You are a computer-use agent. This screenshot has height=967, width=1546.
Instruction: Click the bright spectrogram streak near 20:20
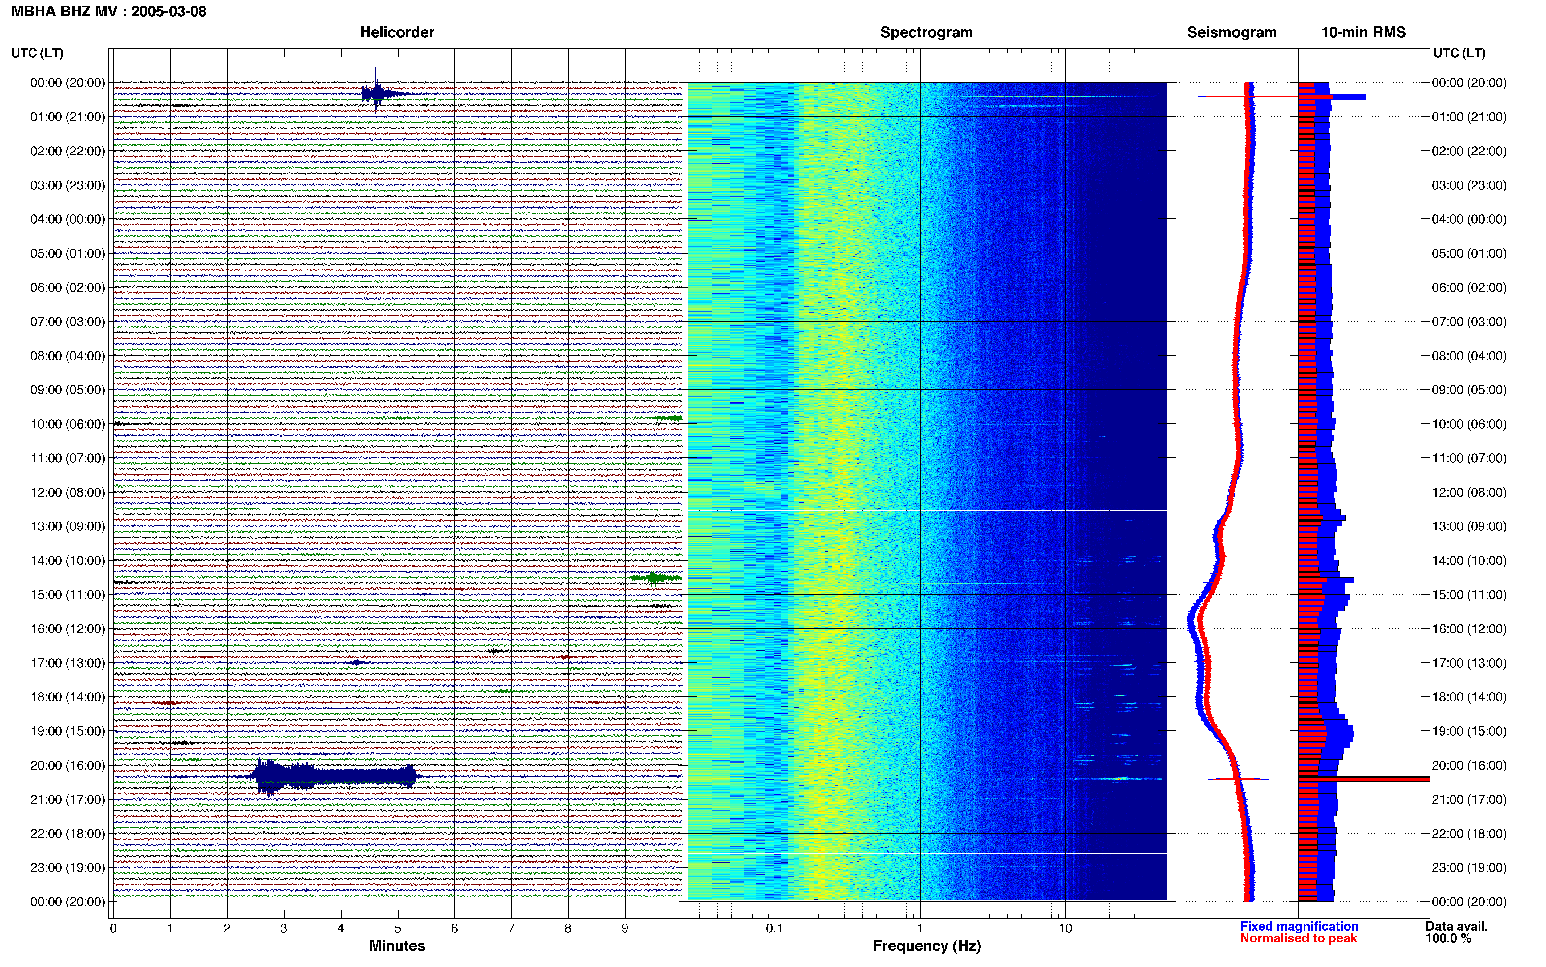point(1118,779)
